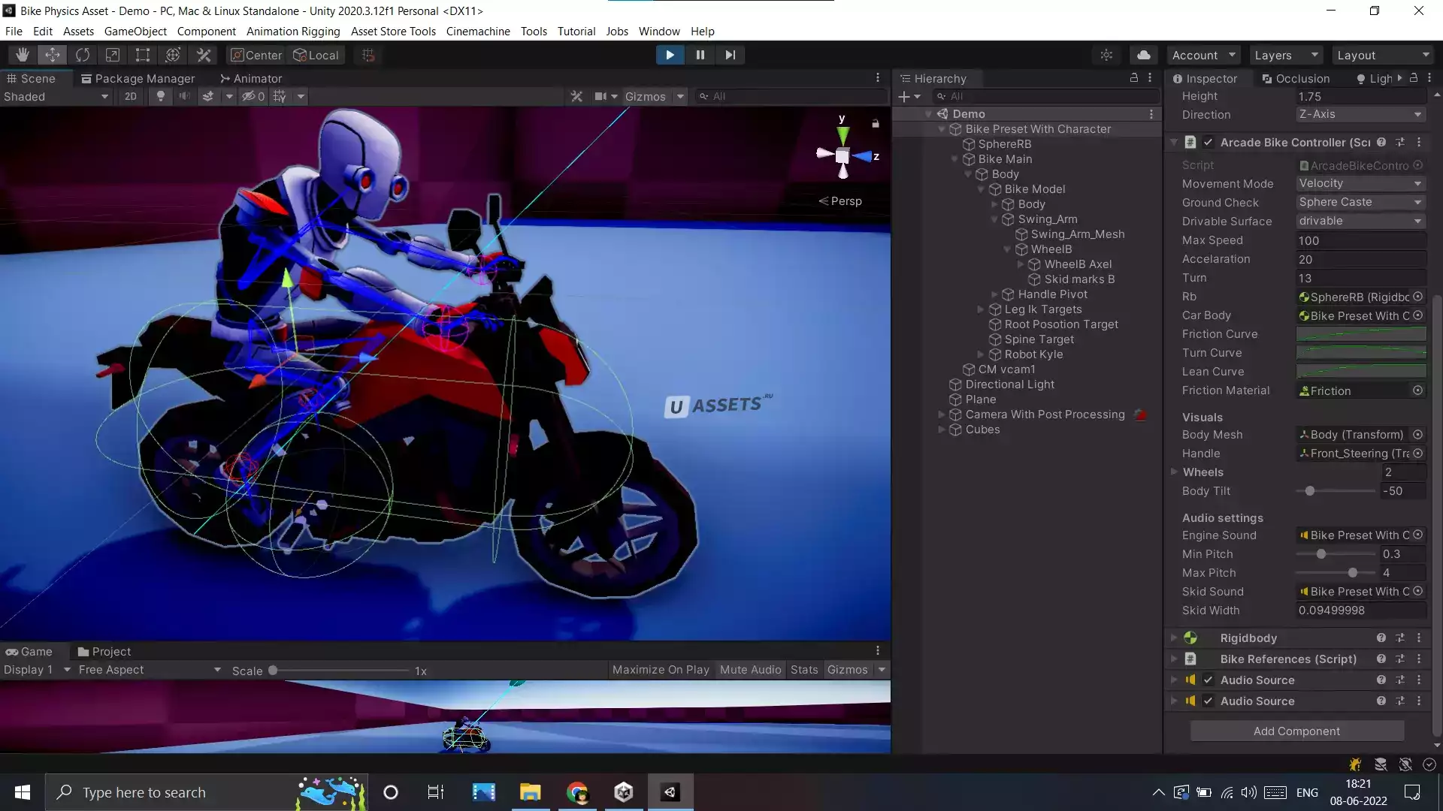Screen dimensions: 1443x811
Task: Disable Arcade Bike Controller checkbox
Action: 1208,142
